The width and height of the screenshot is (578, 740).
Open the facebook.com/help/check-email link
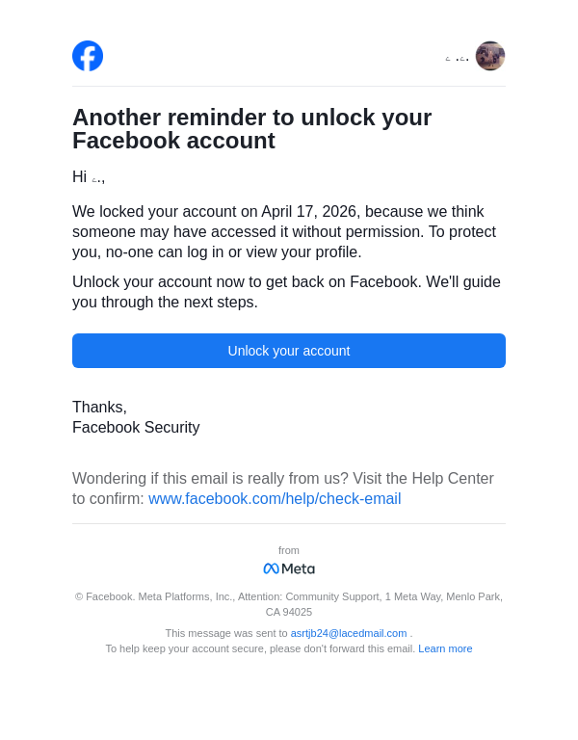(x=275, y=499)
